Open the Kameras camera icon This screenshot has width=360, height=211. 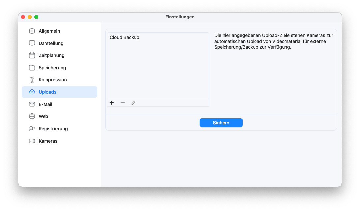click(x=32, y=141)
